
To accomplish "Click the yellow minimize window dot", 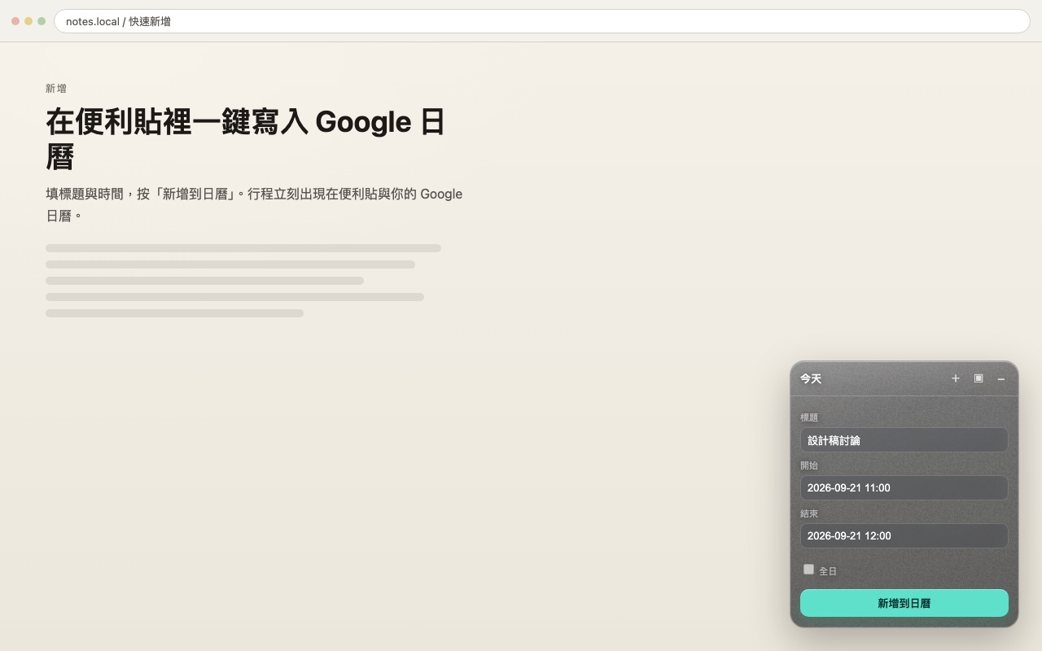I will click(28, 21).
